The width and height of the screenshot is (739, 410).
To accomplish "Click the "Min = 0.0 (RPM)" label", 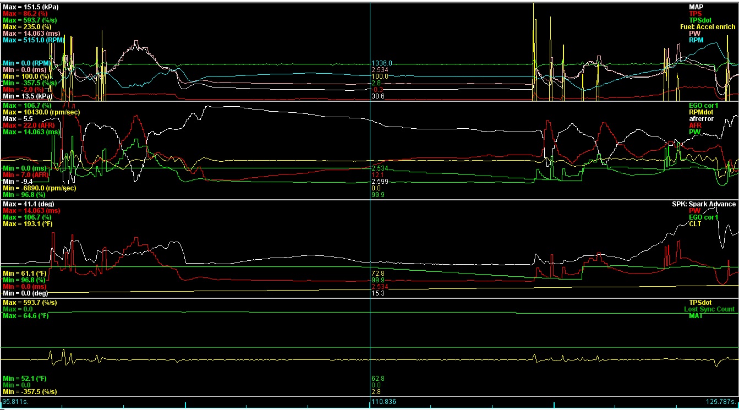I will click(x=26, y=63).
